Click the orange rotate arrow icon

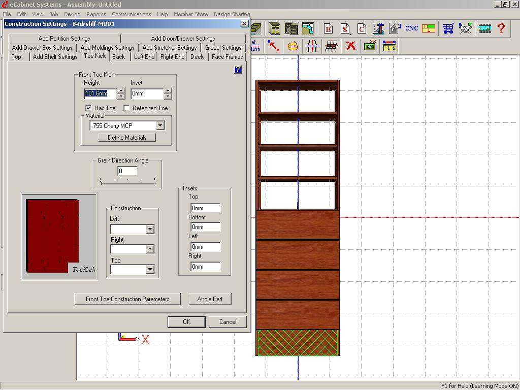[292, 46]
